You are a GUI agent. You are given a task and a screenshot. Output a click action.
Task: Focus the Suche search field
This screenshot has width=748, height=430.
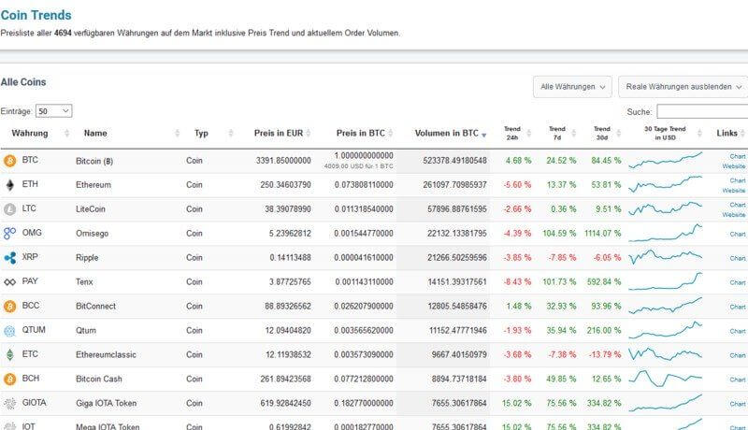(x=702, y=111)
